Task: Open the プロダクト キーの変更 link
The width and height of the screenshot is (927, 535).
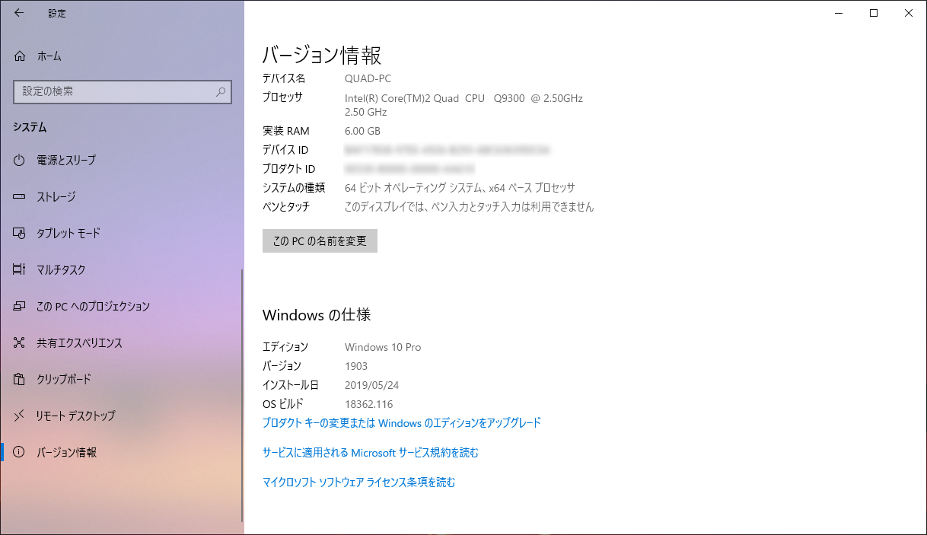Action: coord(401,423)
